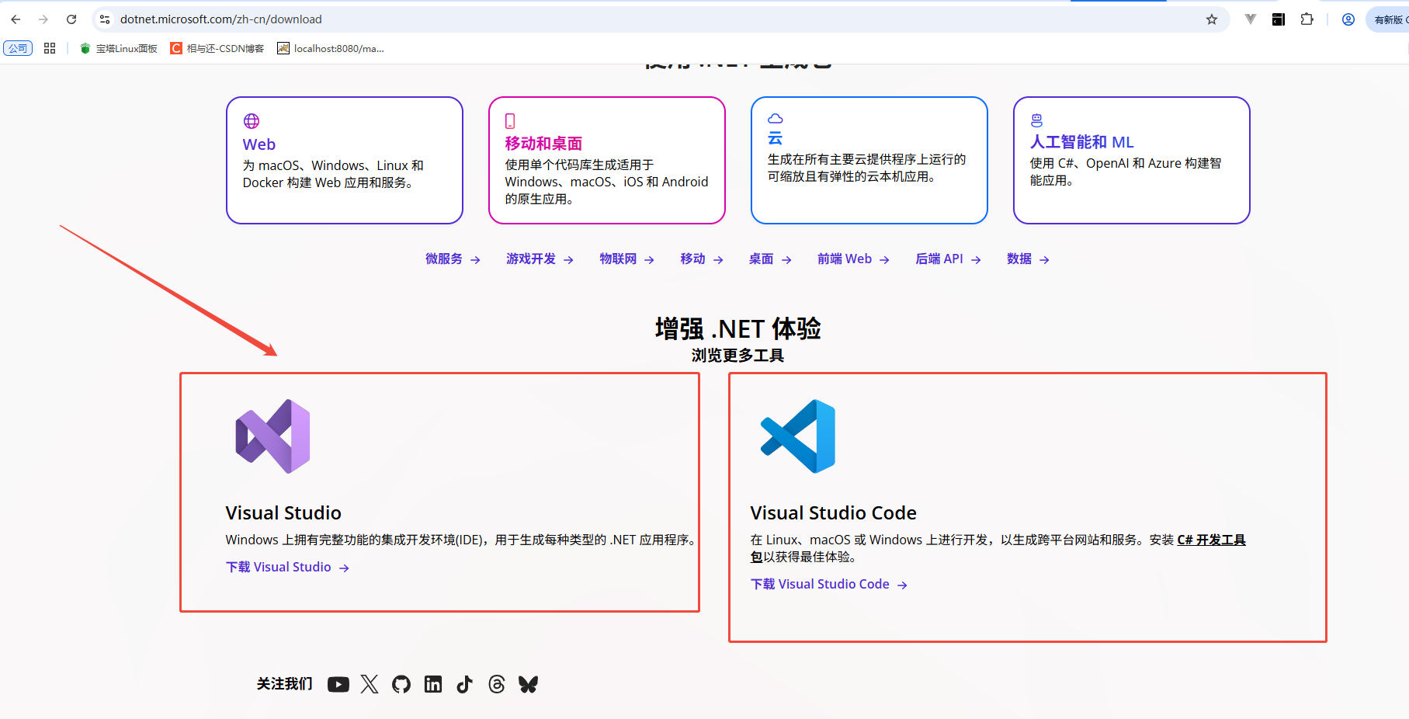Click the 增强 .NET 体验 heading
The height and width of the screenshot is (719, 1409).
pos(737,329)
